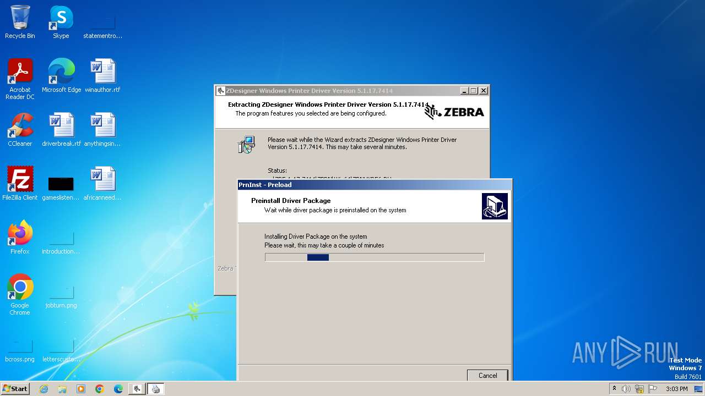Select the jobturn.png desktop file
705x396 pixels.
coord(61,297)
